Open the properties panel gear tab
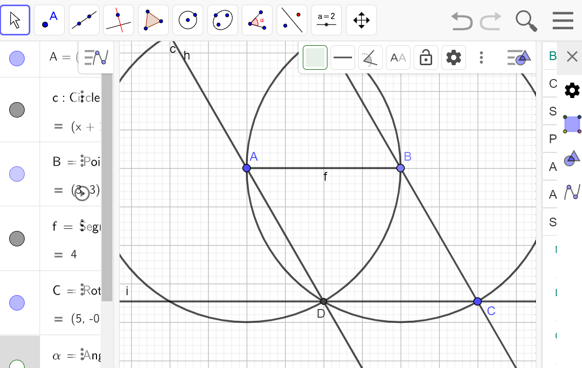Image resolution: width=582 pixels, height=368 pixels. click(572, 90)
